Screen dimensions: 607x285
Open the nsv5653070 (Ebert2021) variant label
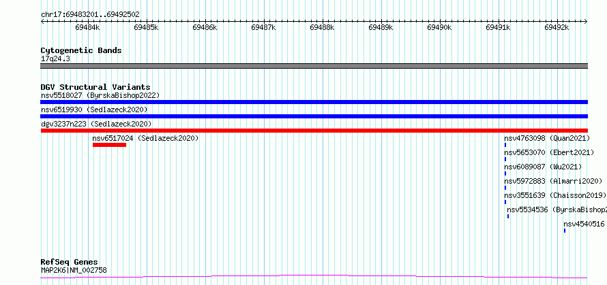click(x=549, y=152)
